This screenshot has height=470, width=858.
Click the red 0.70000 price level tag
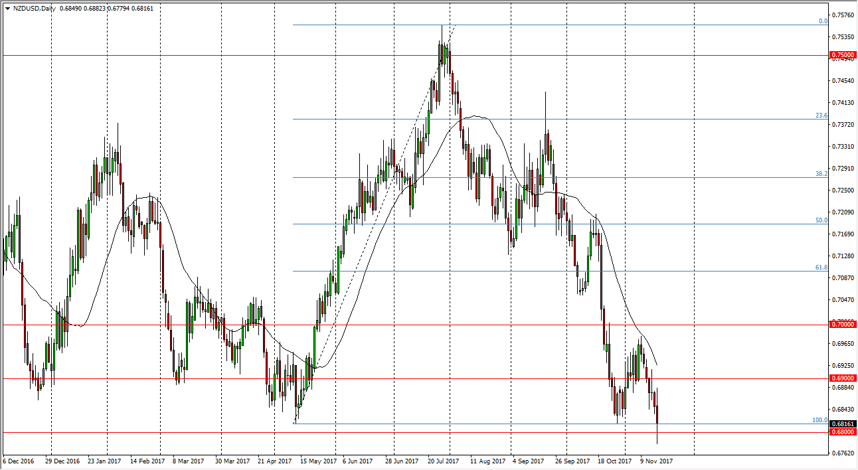[x=842, y=325]
